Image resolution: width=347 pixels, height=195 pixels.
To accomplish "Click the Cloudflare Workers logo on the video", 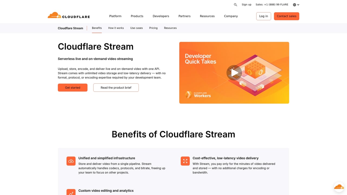I will 198,95.
